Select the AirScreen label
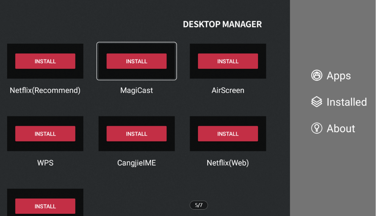376x216 pixels. (228, 90)
